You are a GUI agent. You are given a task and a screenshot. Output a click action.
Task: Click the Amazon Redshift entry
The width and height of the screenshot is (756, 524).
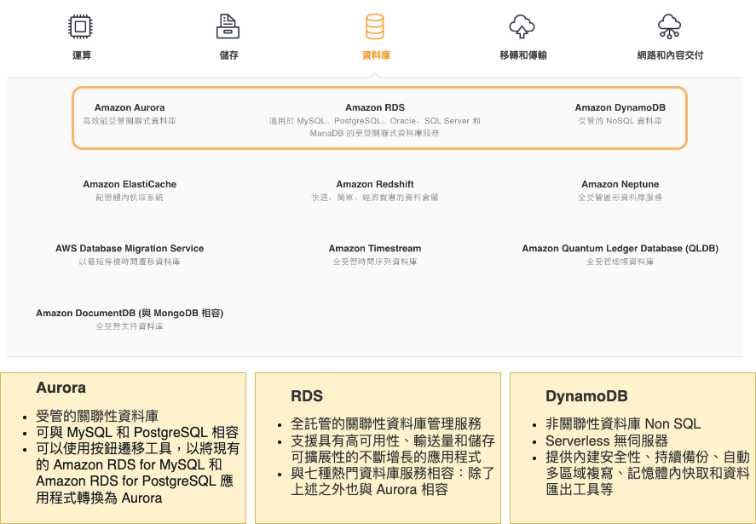375,184
